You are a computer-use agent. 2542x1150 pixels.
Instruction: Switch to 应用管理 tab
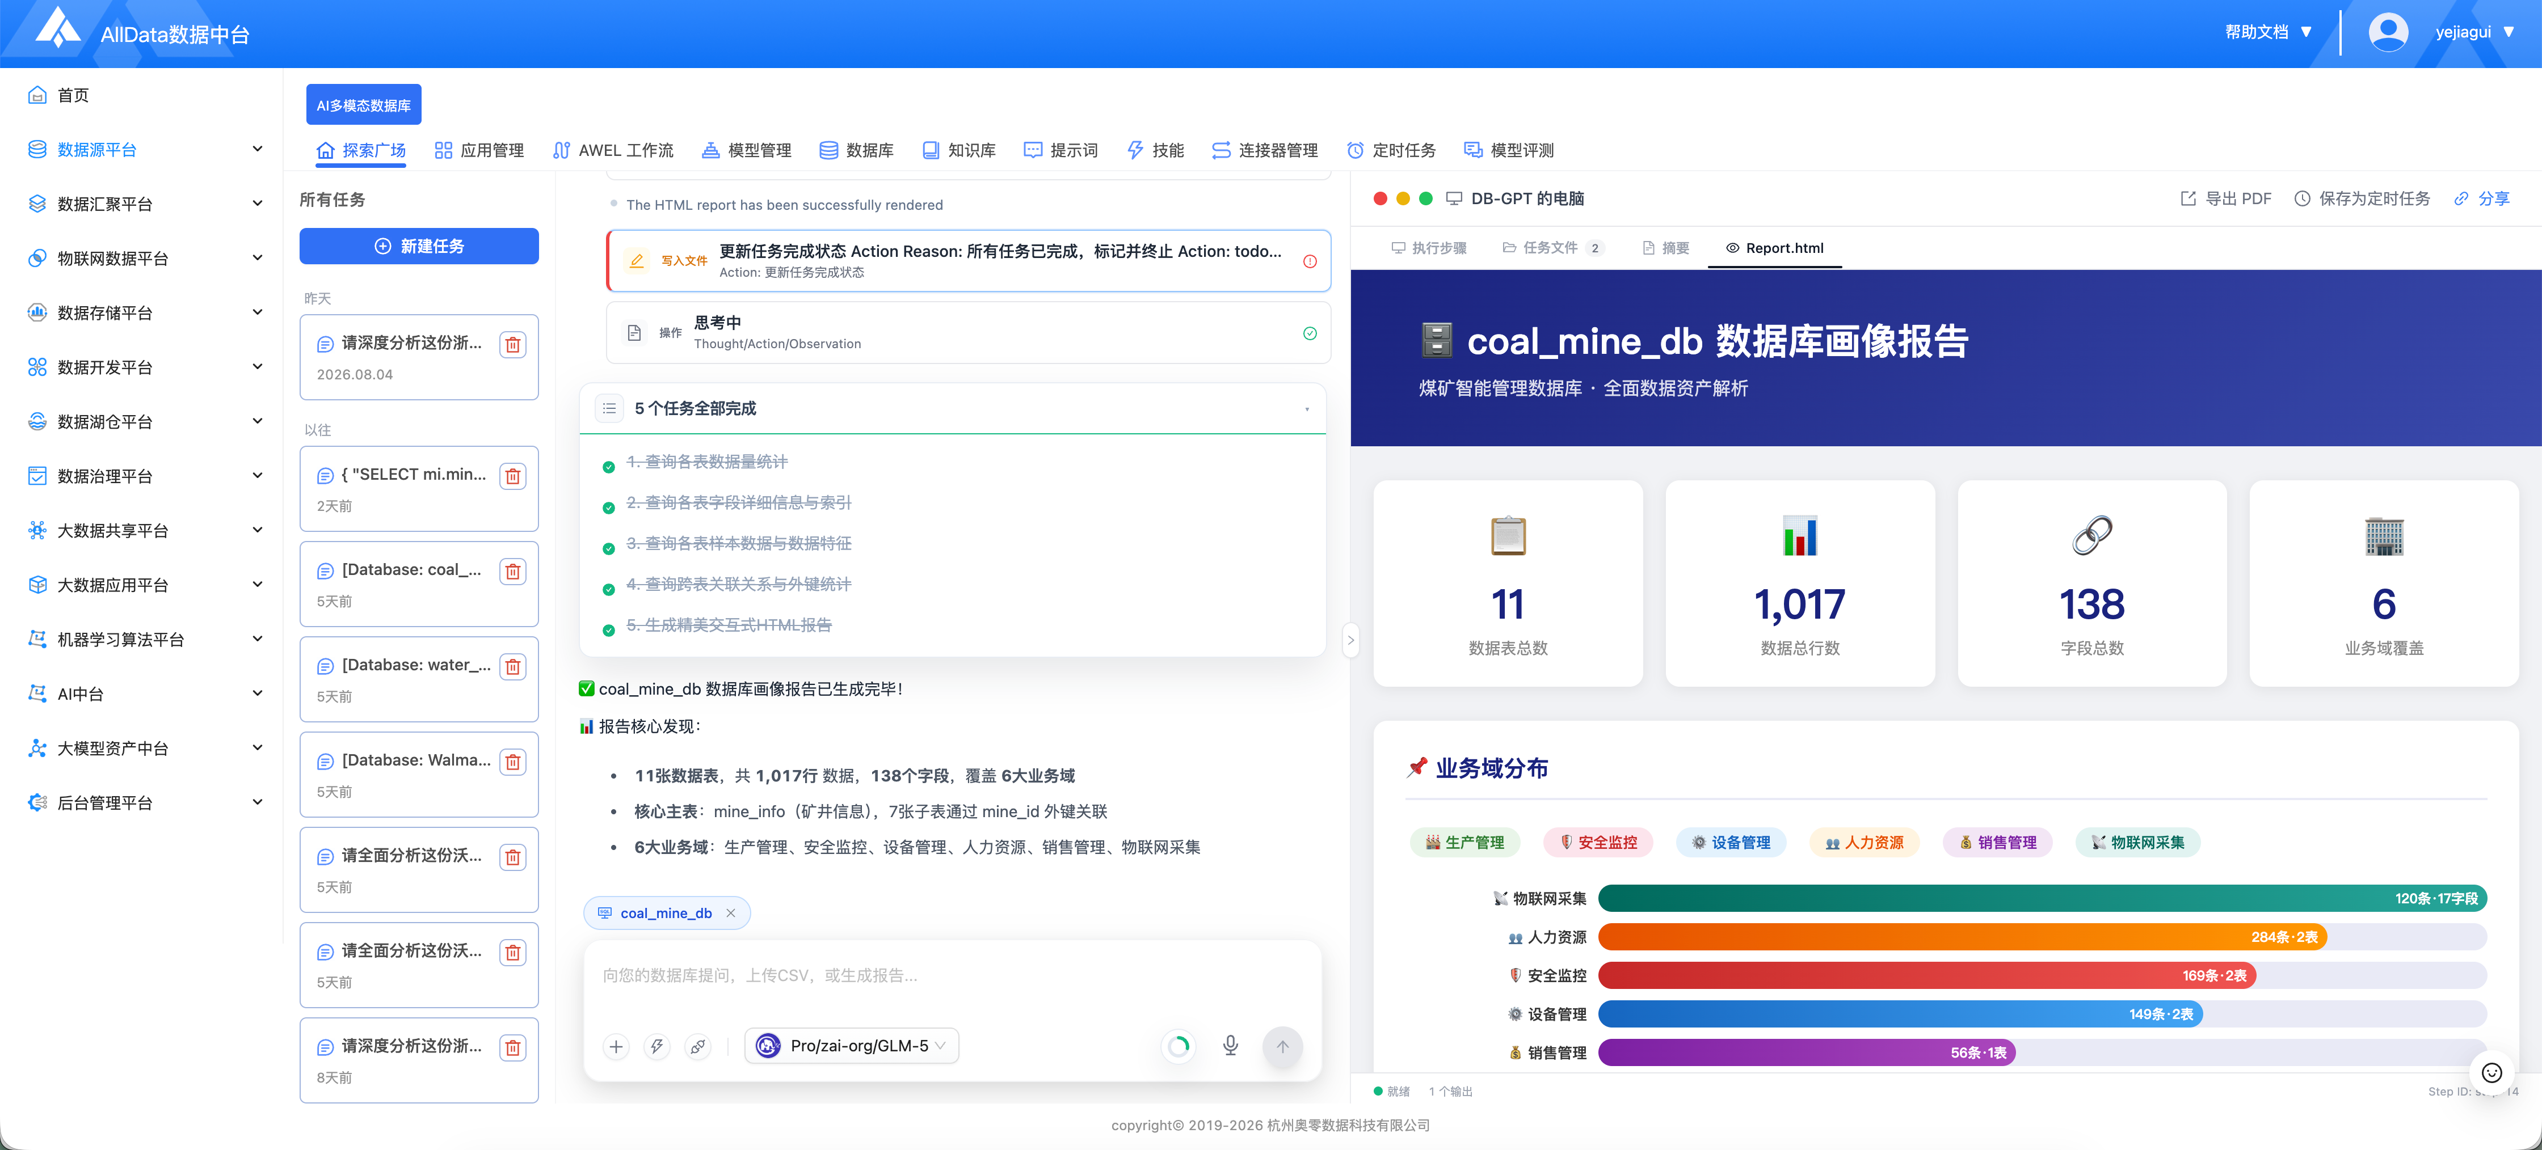tap(479, 150)
